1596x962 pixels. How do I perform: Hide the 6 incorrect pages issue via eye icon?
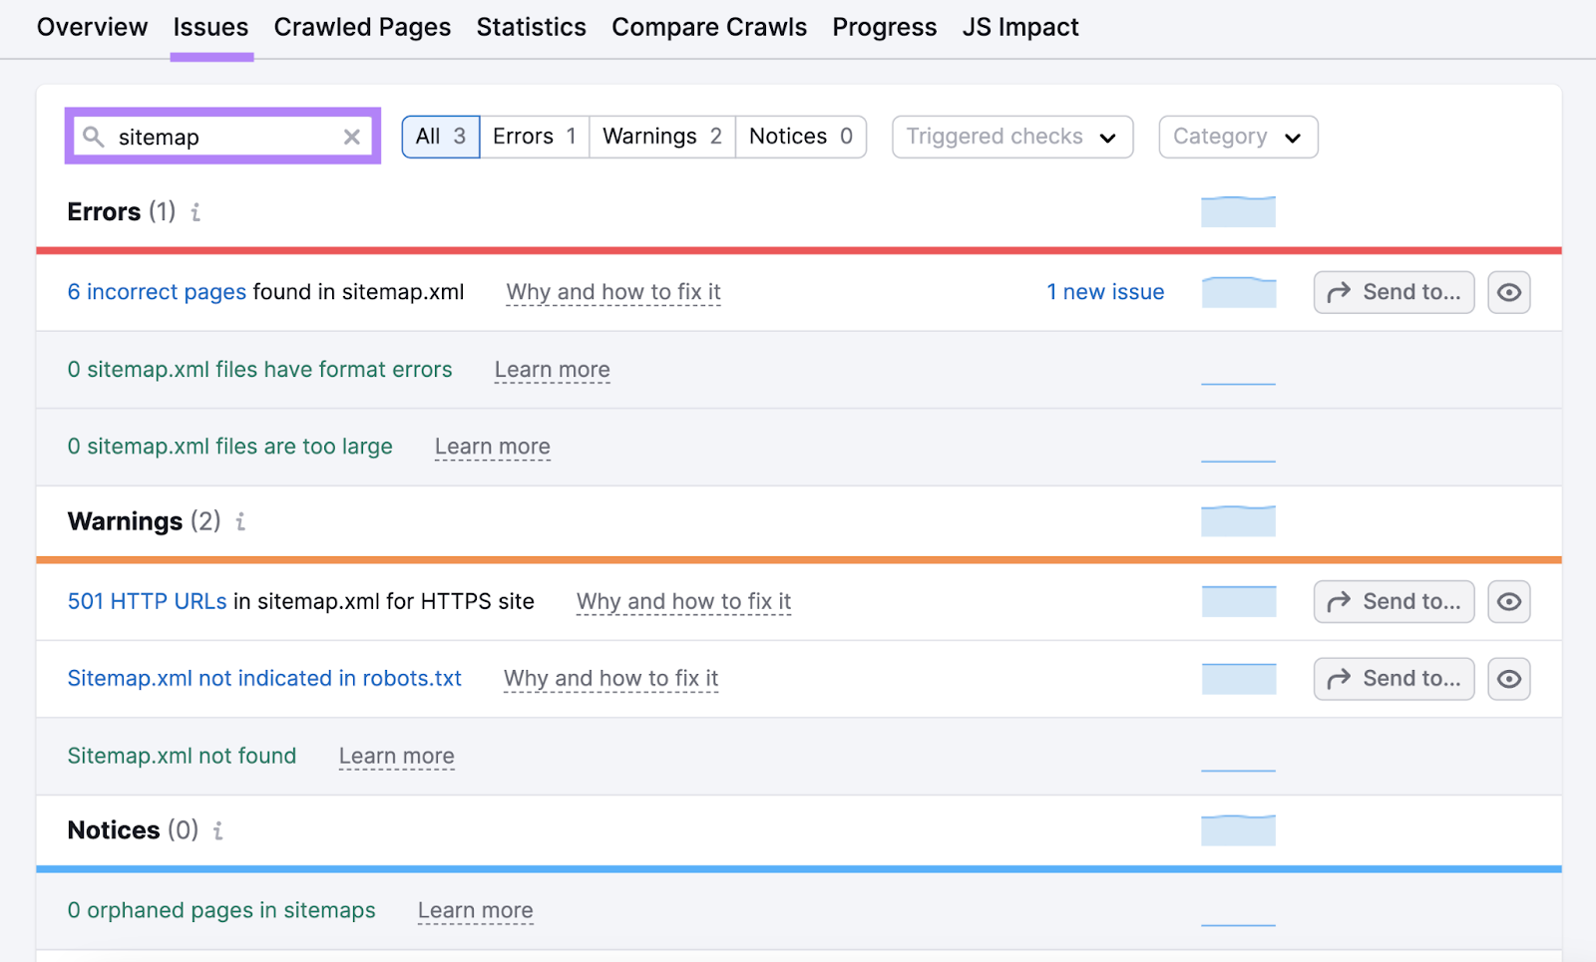[x=1508, y=292]
